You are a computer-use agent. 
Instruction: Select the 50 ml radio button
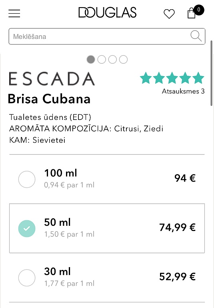(27, 229)
